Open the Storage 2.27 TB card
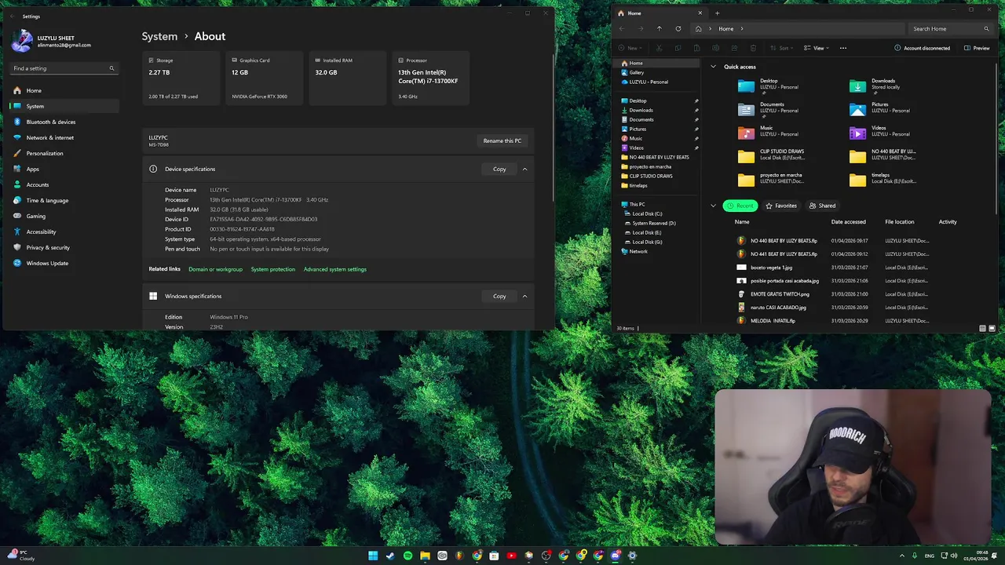The image size is (1005, 565). tap(182, 78)
